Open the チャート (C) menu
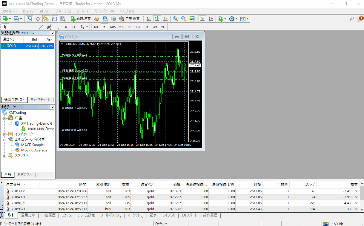The width and height of the screenshot is (364, 226). (x=63, y=11)
